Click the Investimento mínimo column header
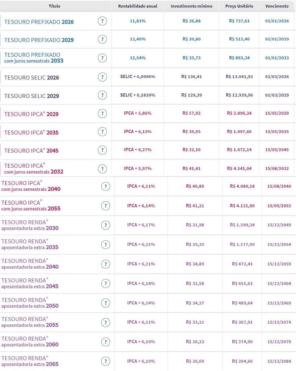Screen dimensions: 296x371 191,6
